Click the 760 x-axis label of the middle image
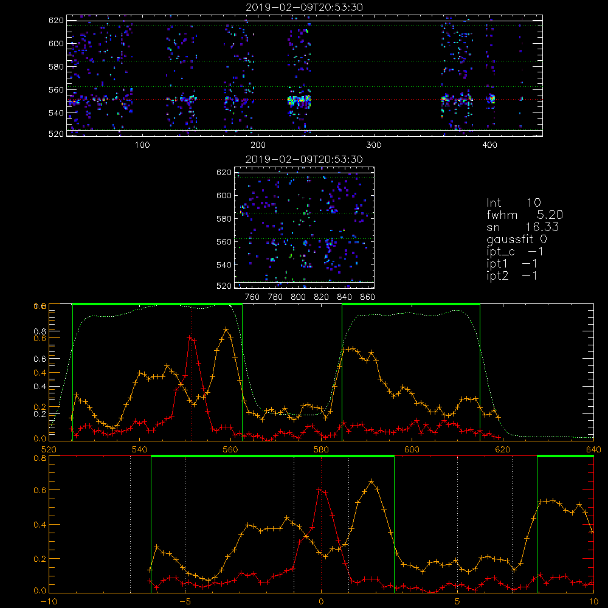 tap(252, 297)
